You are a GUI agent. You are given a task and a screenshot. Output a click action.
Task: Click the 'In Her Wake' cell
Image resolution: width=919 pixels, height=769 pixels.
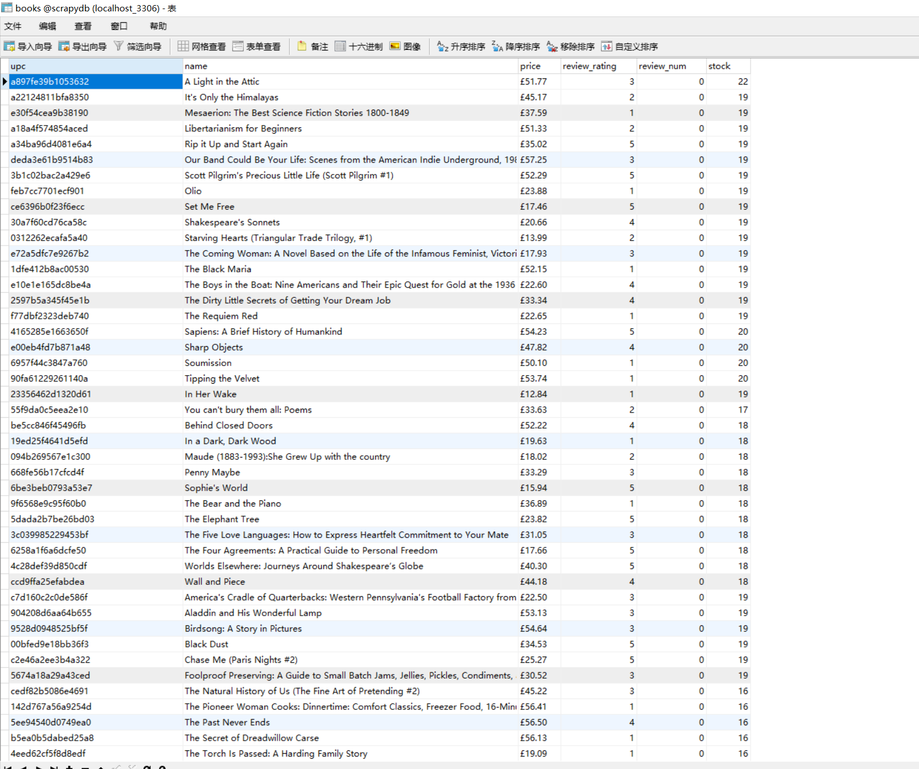pos(350,394)
